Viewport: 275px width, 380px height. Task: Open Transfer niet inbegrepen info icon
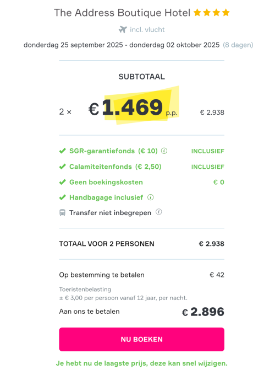159,212
